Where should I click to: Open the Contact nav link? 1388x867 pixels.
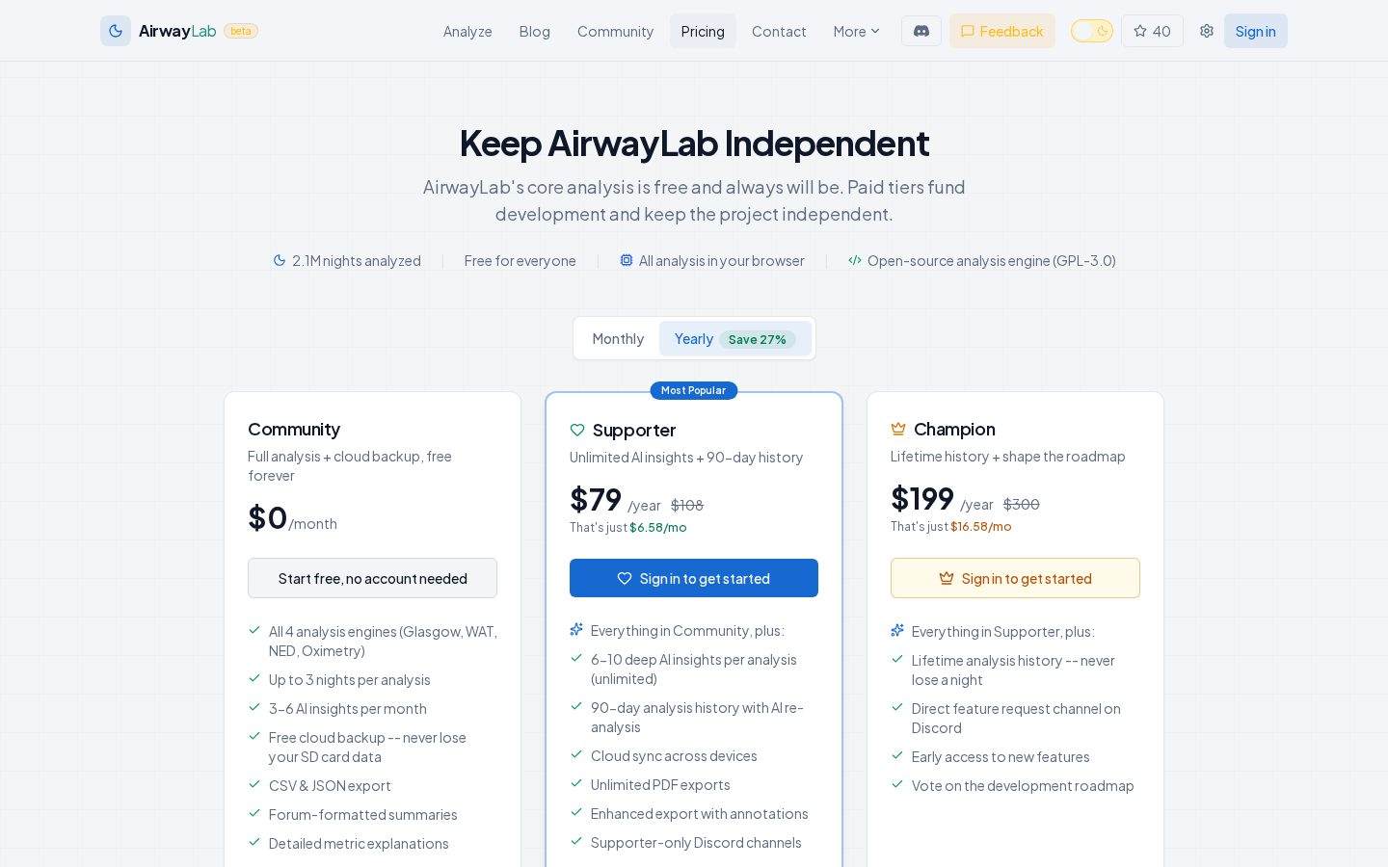(779, 31)
